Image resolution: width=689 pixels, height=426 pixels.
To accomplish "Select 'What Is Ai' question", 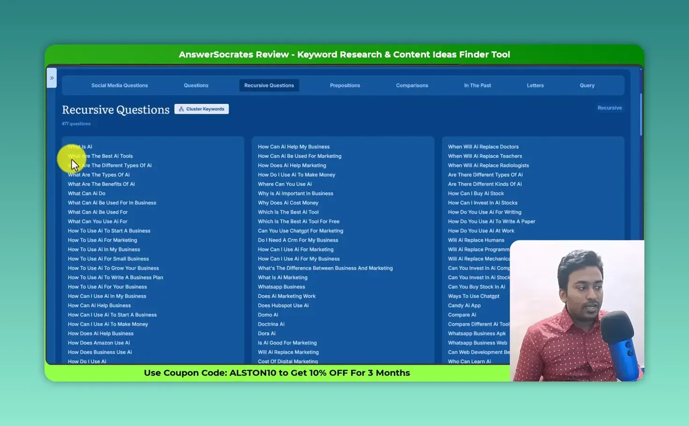I will click(80, 147).
